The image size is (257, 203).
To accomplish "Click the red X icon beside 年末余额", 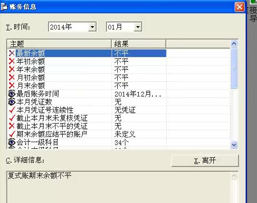I will coord(11,69).
